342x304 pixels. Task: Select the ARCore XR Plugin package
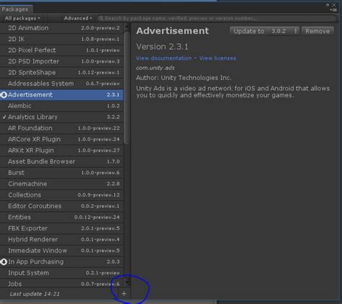[x=61, y=139]
